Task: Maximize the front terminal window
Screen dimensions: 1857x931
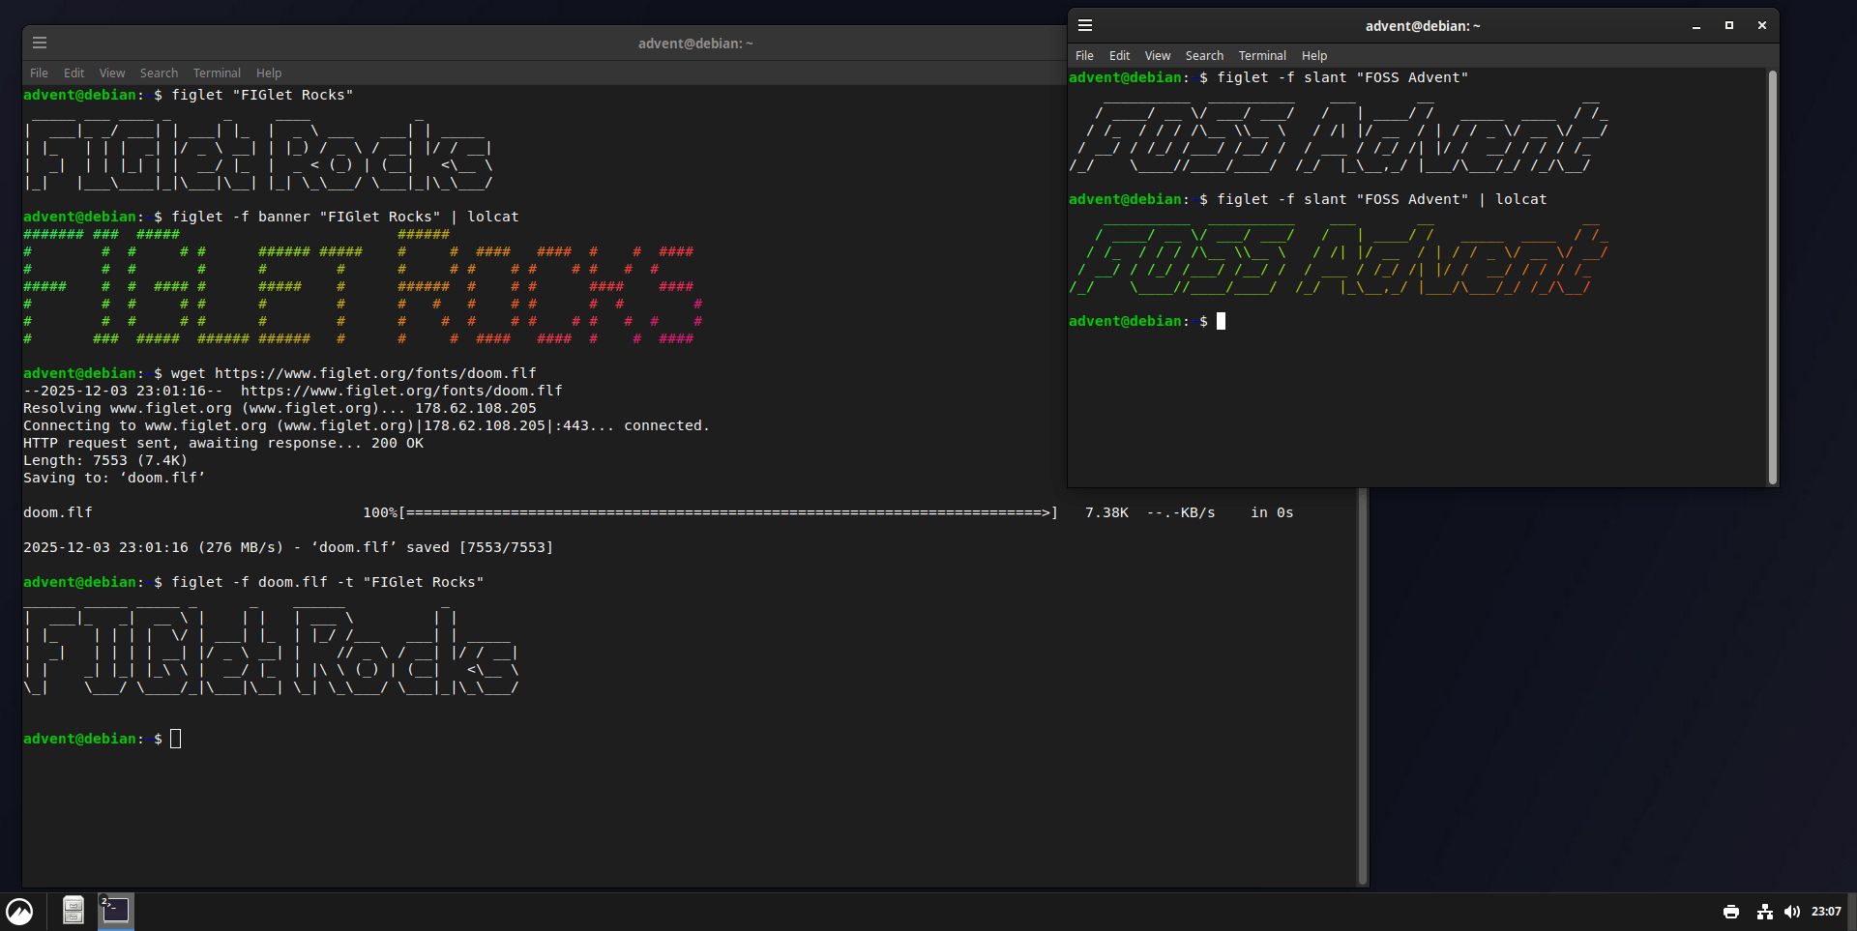Action: (1729, 26)
